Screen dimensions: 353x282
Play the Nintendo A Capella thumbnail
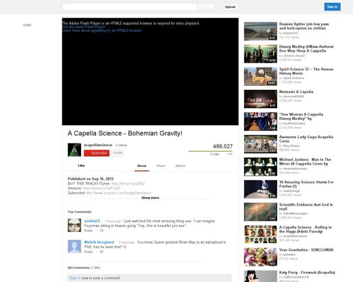click(260, 98)
